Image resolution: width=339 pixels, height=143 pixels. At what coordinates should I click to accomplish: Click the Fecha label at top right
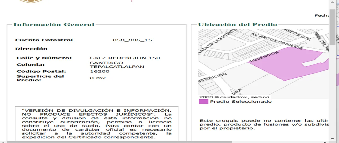[x=322, y=16]
